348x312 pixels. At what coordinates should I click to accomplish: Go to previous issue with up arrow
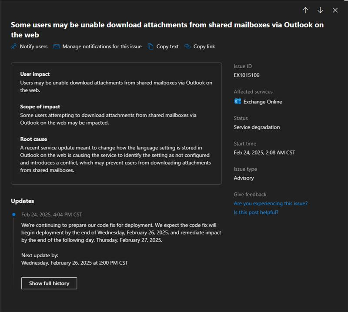click(x=305, y=10)
